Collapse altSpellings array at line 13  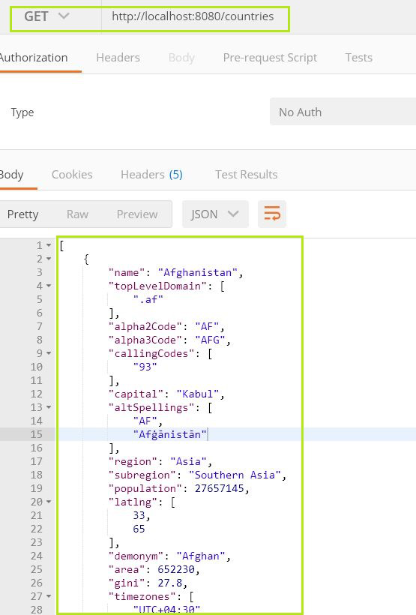coord(49,407)
